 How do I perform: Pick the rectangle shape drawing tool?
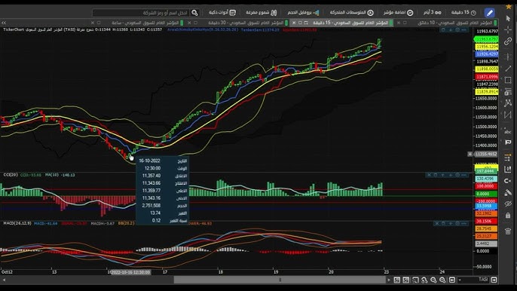coord(508,80)
